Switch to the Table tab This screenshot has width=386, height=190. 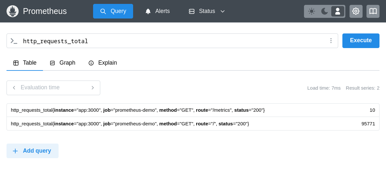pyautogui.click(x=25, y=63)
